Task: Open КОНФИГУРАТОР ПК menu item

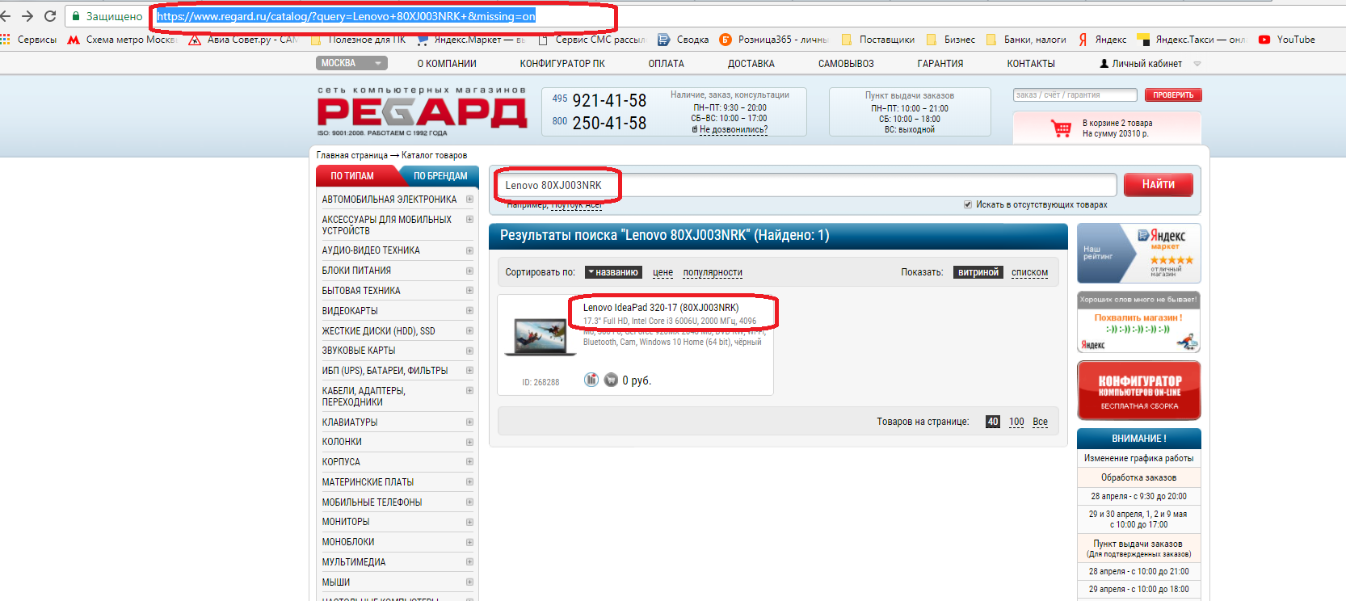Action: 562,64
